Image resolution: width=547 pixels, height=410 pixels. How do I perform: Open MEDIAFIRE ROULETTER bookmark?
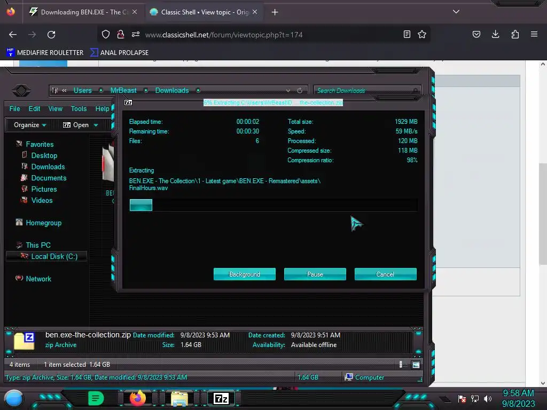click(x=45, y=53)
